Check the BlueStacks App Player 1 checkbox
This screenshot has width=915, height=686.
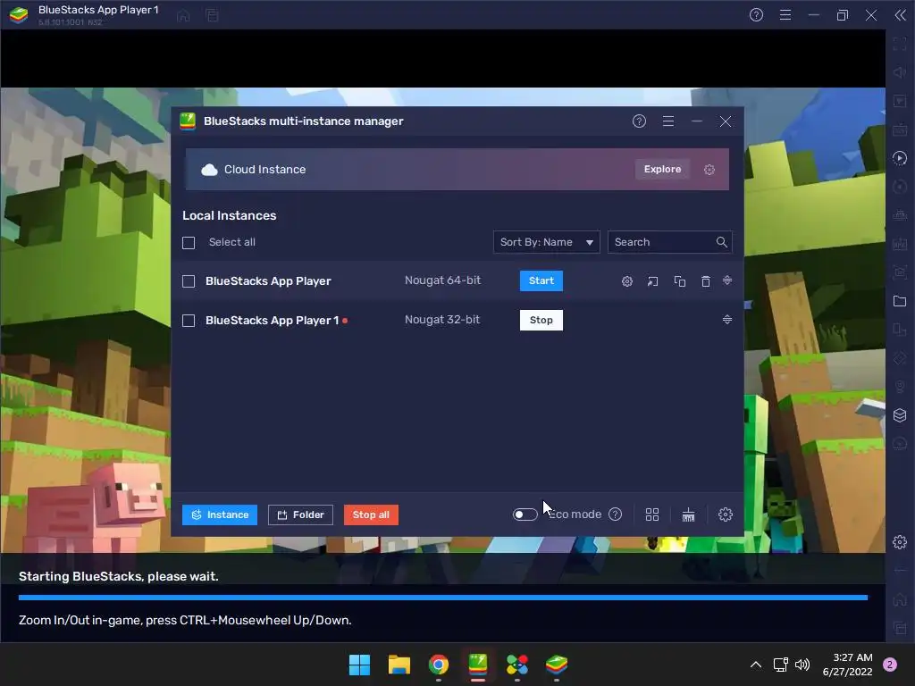pyautogui.click(x=189, y=321)
